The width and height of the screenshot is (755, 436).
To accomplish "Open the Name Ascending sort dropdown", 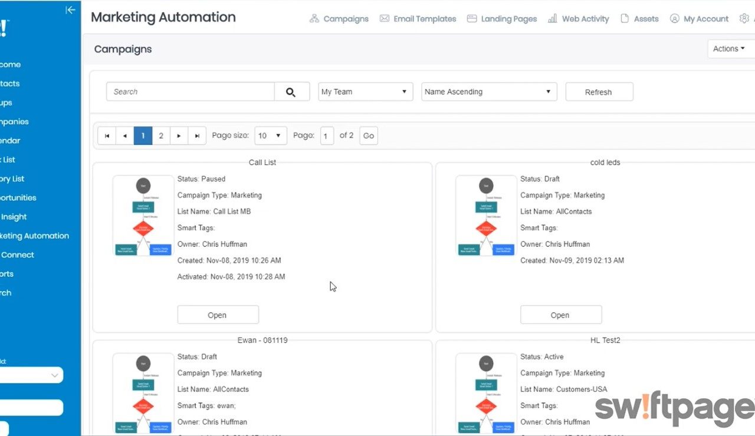I will 489,92.
